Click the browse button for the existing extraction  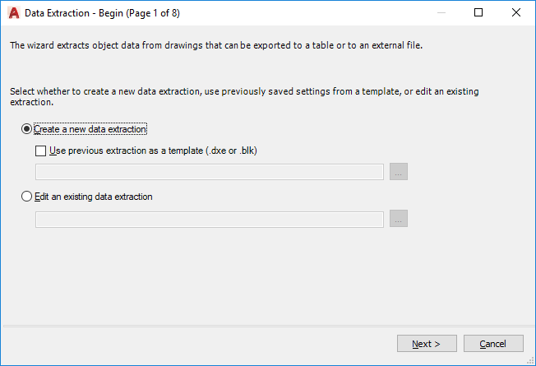point(399,219)
